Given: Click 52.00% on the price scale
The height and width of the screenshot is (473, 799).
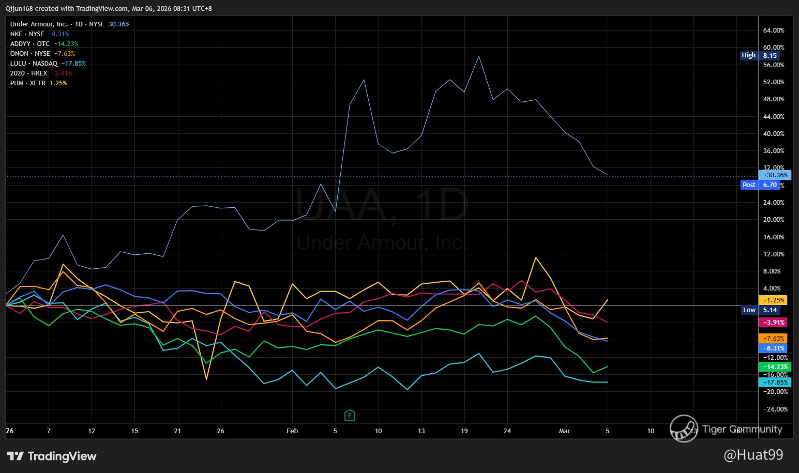Looking at the screenshot, I should point(774,82).
